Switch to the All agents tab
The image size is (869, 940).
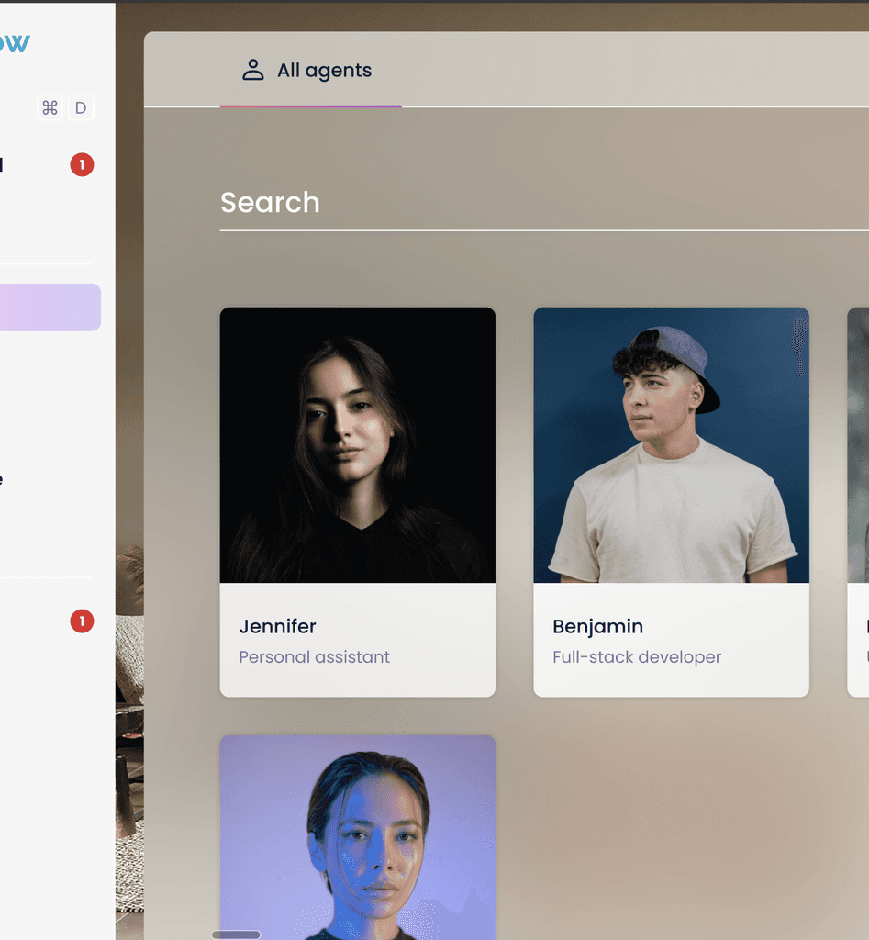310,70
